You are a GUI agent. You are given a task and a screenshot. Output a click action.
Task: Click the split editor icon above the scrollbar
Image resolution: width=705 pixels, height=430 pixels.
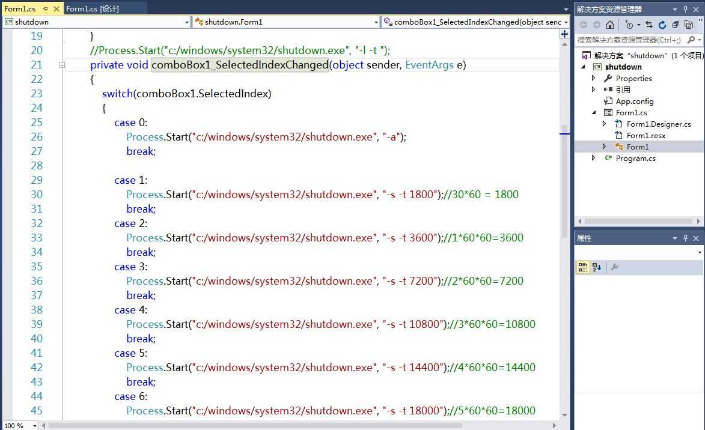coord(565,34)
